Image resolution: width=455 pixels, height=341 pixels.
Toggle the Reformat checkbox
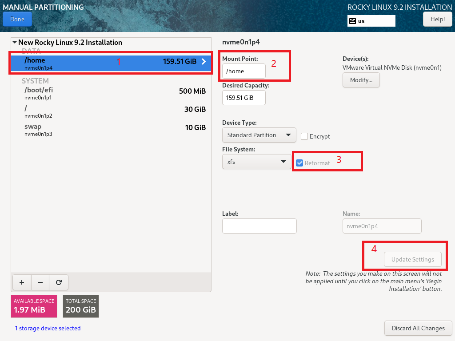pyautogui.click(x=299, y=163)
